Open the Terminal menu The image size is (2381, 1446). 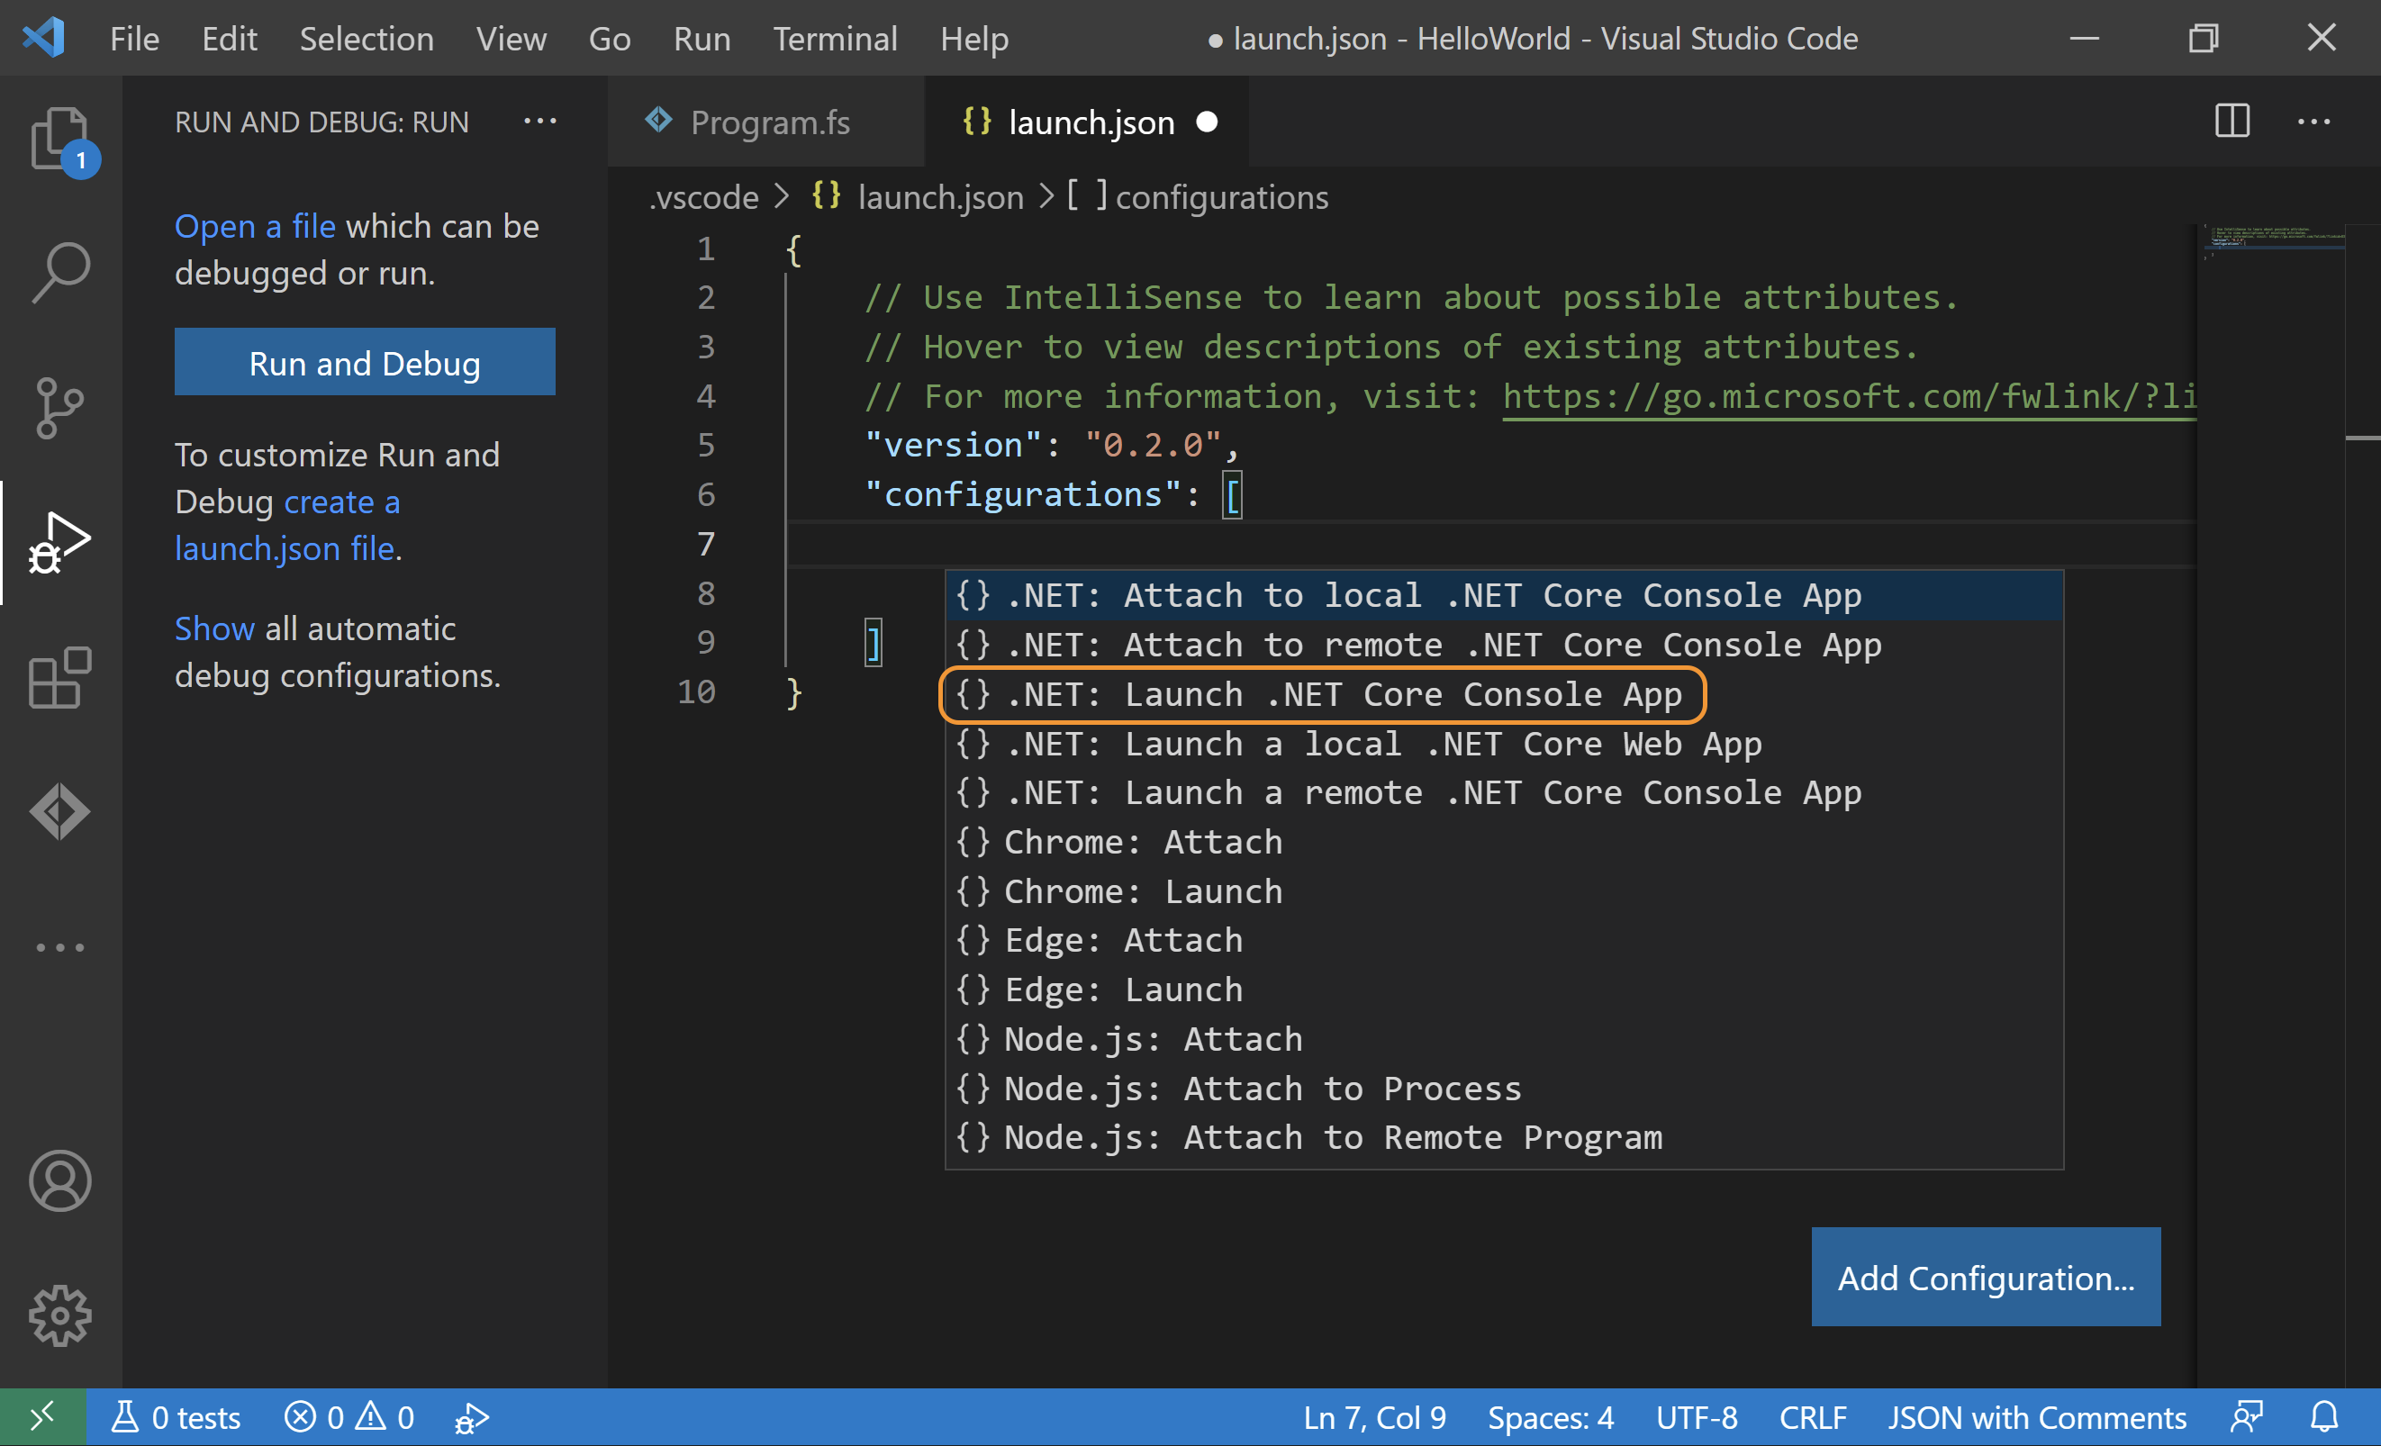tap(835, 39)
